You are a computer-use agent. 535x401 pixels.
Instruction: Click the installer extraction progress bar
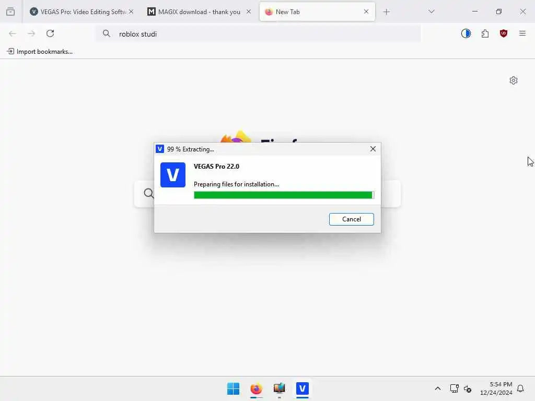(284, 195)
